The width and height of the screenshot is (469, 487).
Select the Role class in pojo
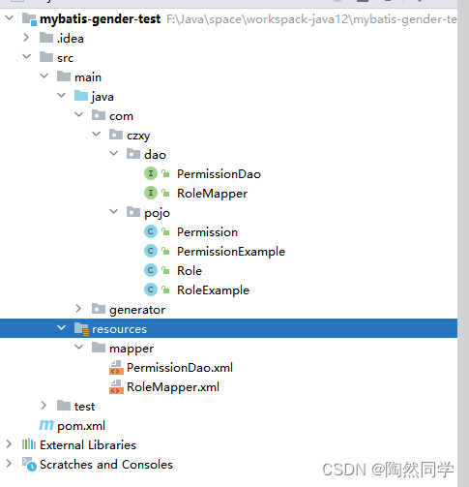tap(190, 271)
